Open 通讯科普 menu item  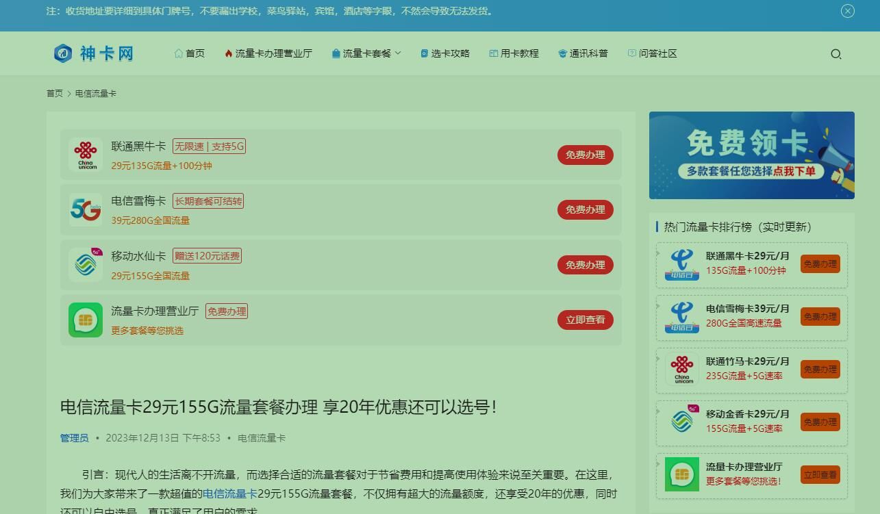[583, 53]
